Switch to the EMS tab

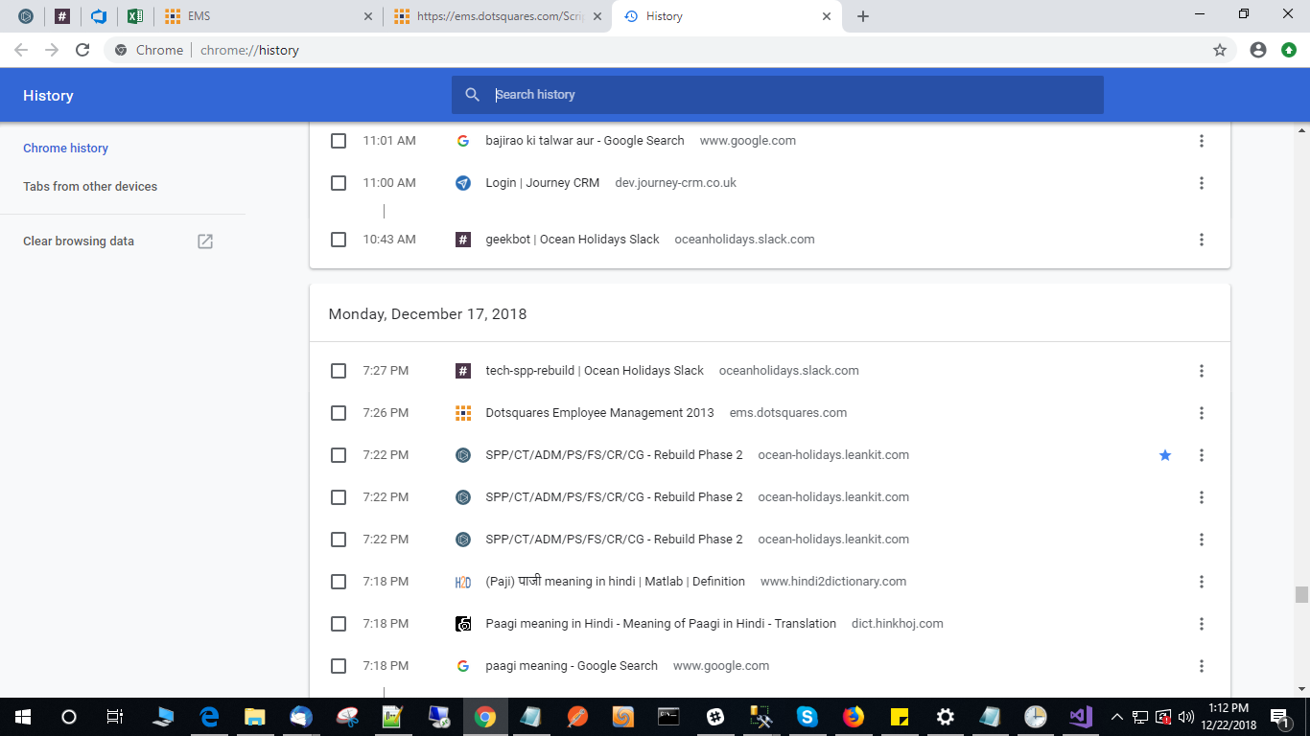click(x=269, y=16)
